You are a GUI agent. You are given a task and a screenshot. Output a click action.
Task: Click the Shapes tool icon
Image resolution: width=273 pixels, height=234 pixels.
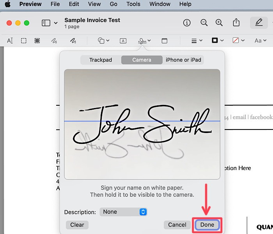[101, 41]
